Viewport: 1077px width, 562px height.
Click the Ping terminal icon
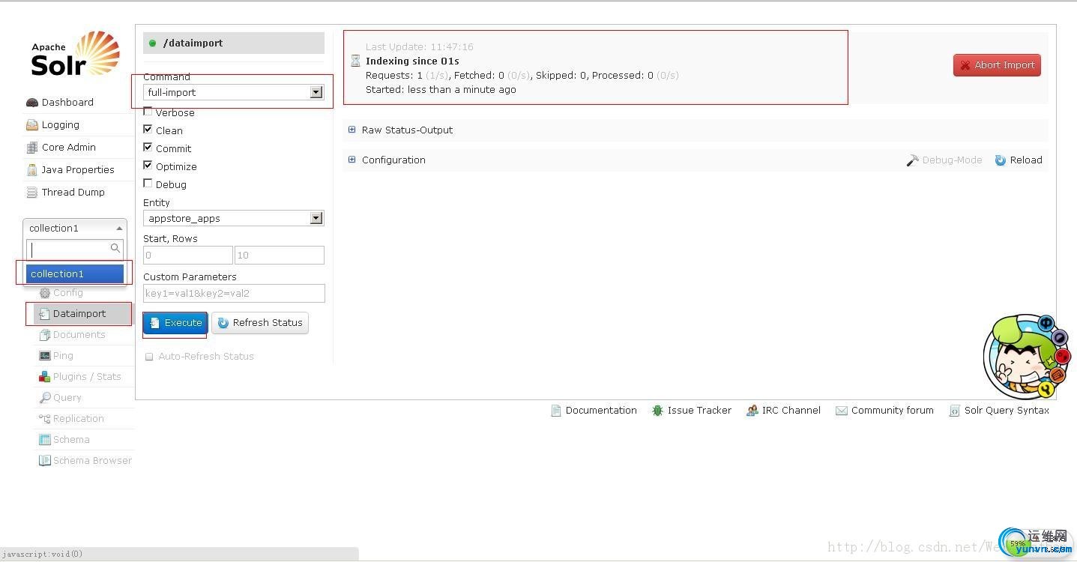tap(45, 356)
